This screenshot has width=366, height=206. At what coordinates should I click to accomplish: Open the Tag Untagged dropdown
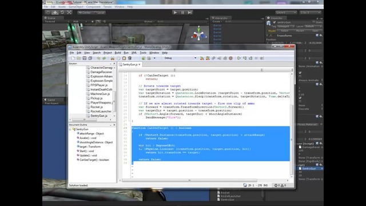286,26
